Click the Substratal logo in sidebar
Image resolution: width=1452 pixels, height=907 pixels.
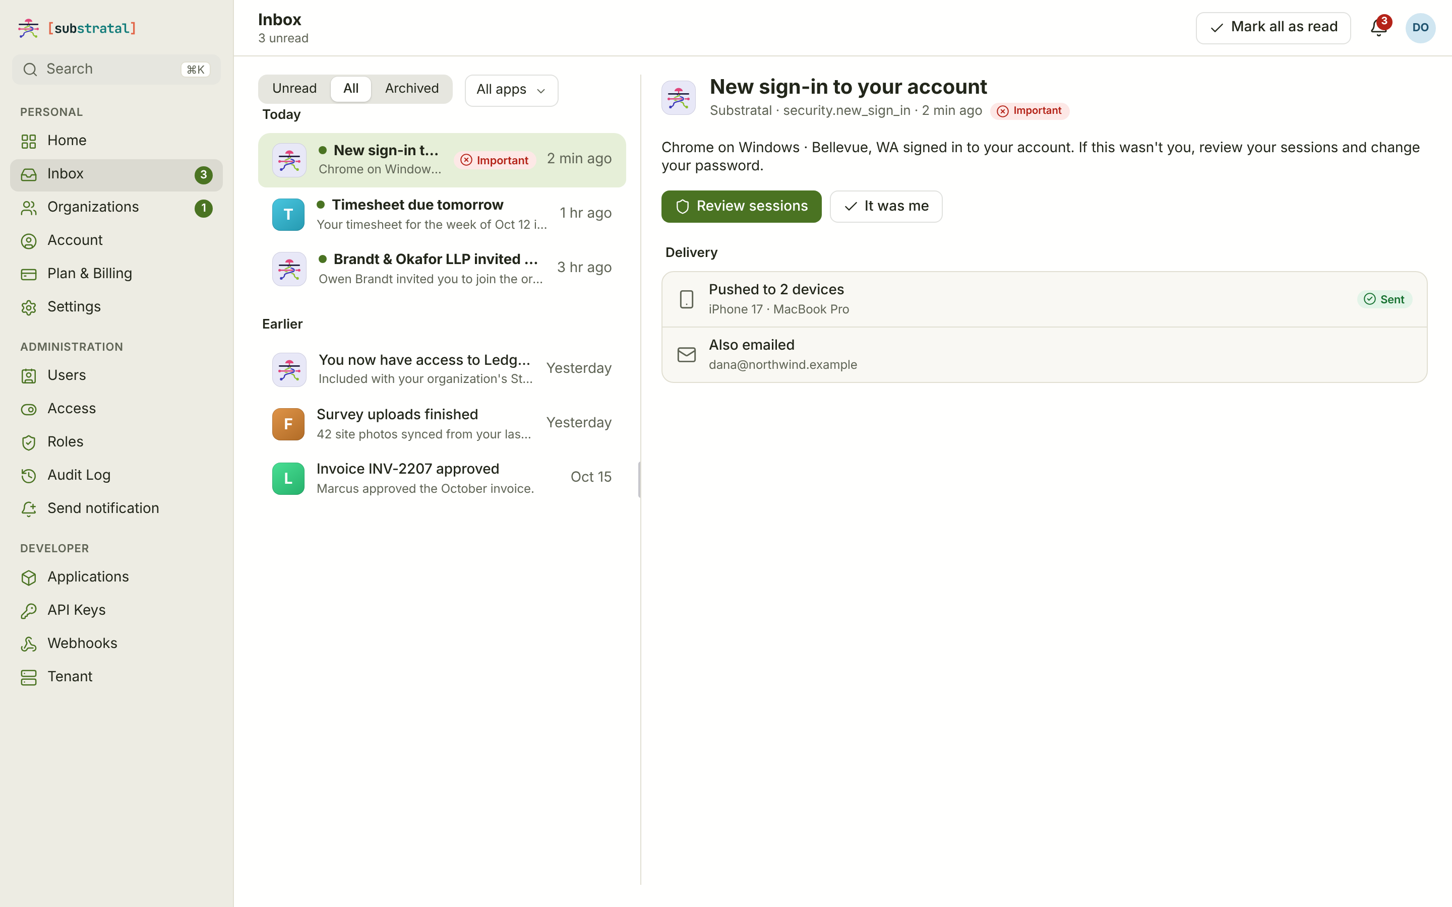click(x=77, y=28)
